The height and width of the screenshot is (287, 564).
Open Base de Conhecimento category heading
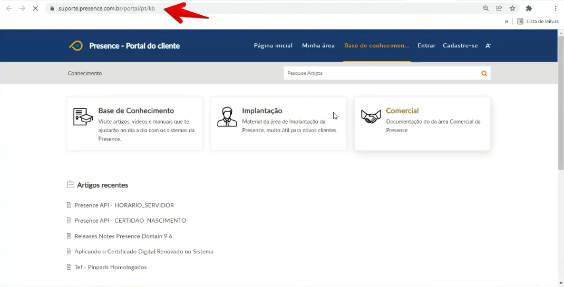click(136, 111)
